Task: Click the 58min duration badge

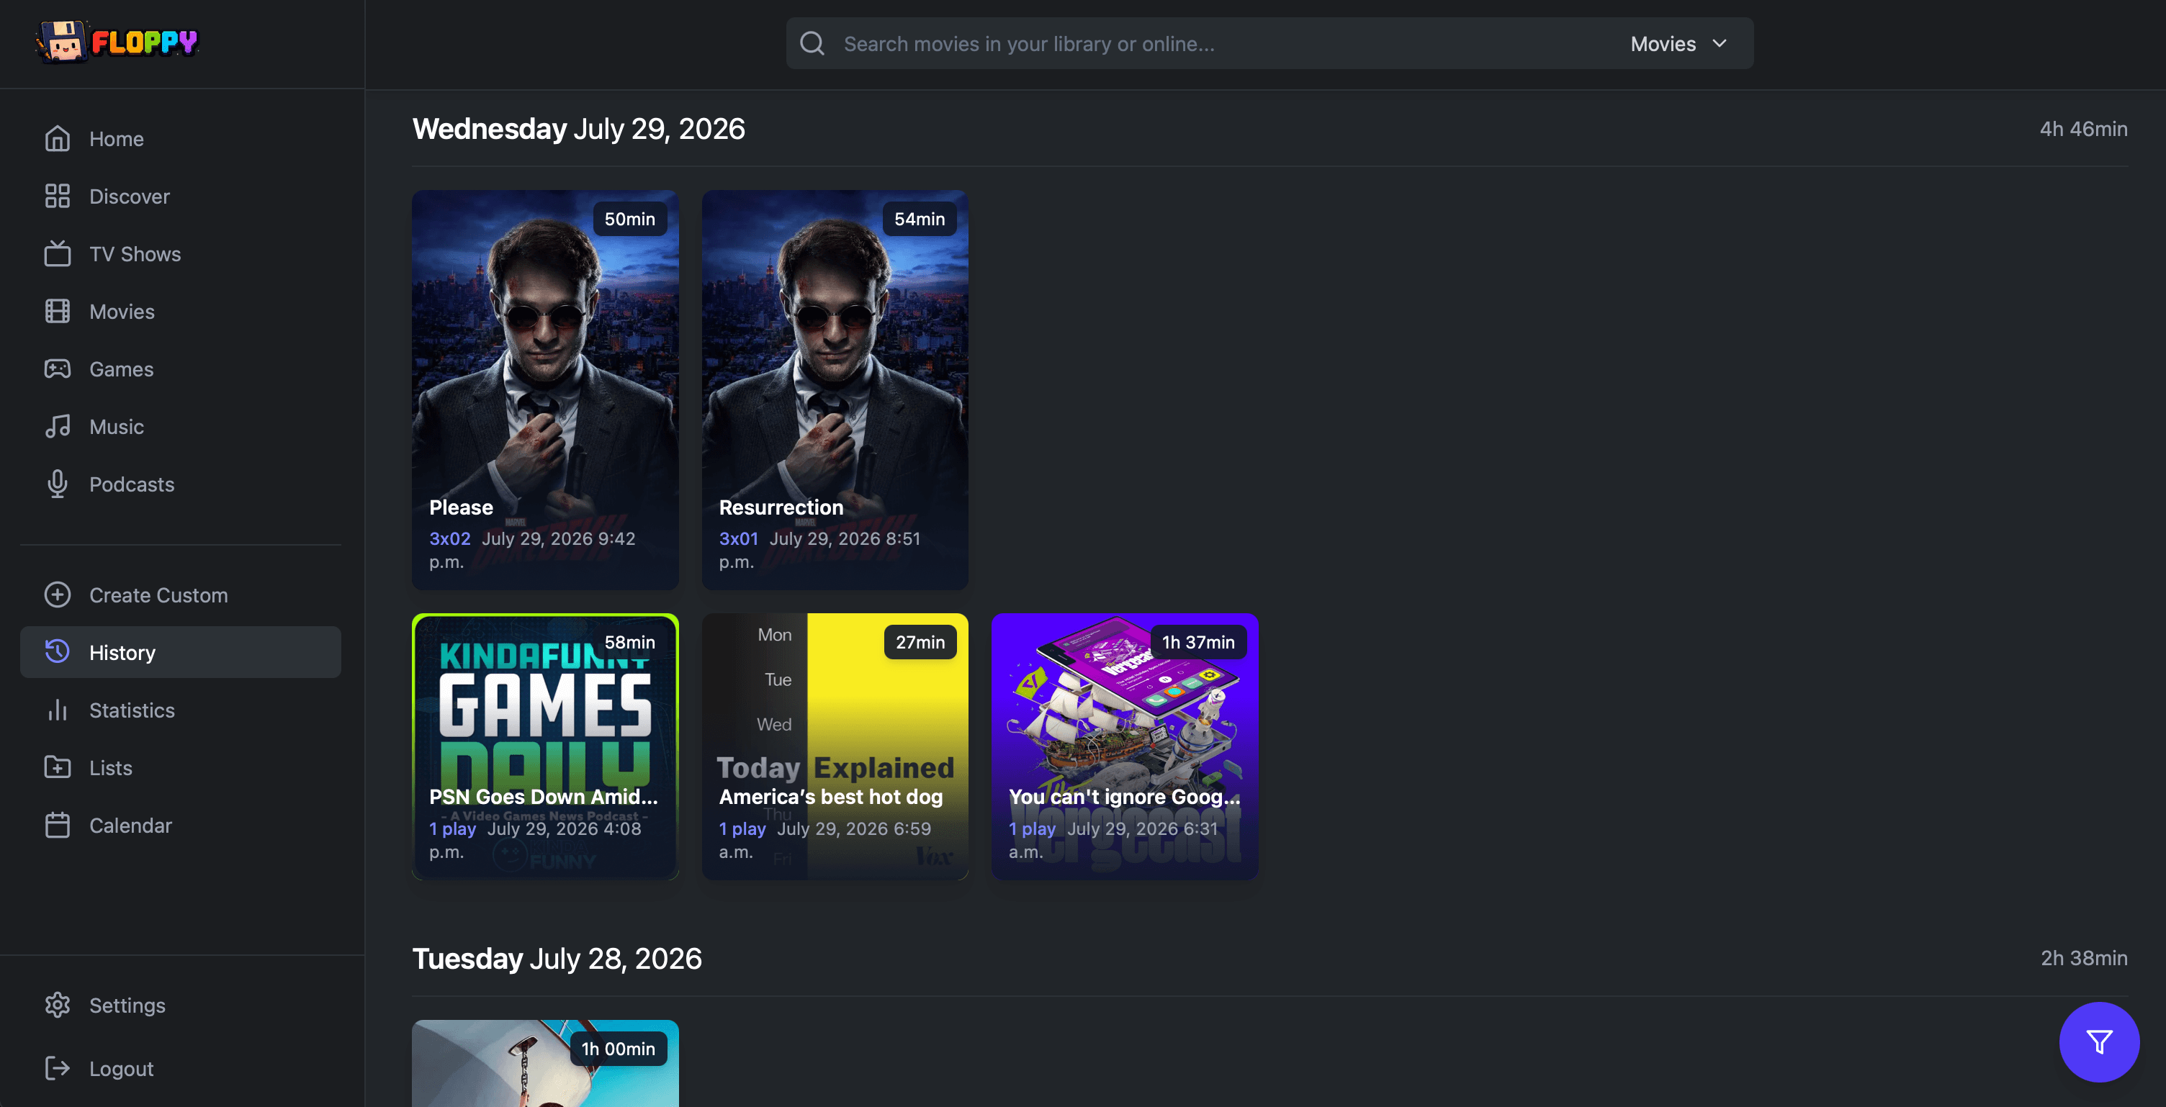Action: click(630, 642)
